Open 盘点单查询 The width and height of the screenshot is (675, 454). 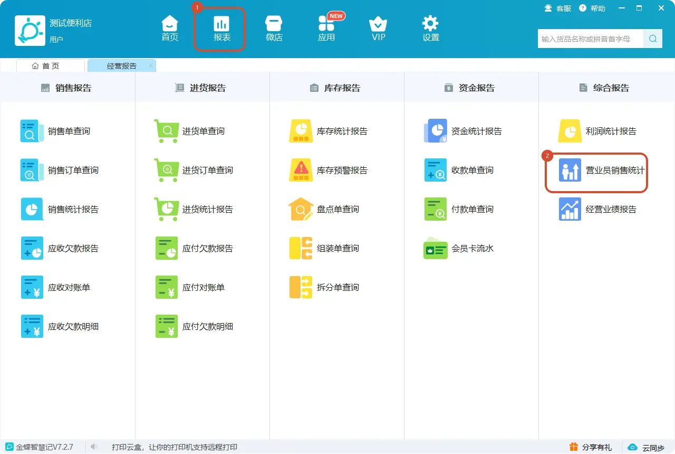[324, 209]
